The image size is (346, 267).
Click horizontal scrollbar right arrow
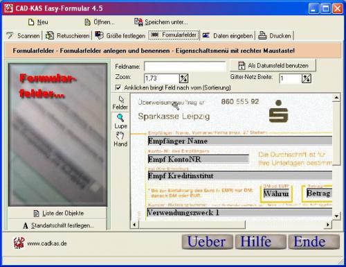coord(328,225)
